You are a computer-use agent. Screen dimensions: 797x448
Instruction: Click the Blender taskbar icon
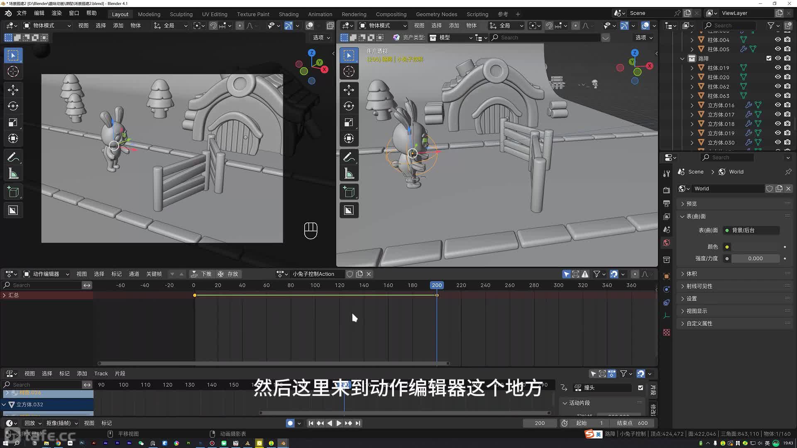(x=283, y=443)
